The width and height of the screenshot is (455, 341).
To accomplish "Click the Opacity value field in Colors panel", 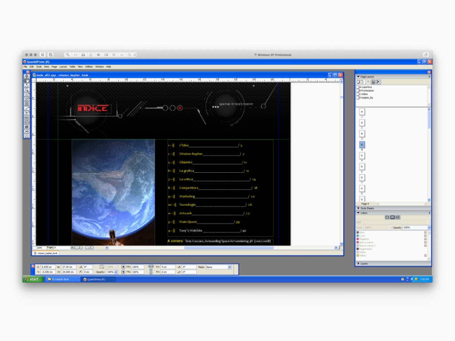I will pyautogui.click(x=415, y=228).
